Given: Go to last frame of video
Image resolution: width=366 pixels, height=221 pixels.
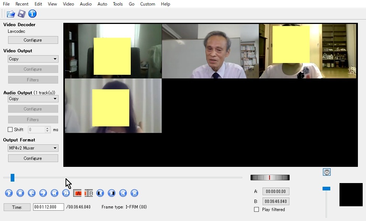Looking at the screenshot, I should click(x=134, y=193).
